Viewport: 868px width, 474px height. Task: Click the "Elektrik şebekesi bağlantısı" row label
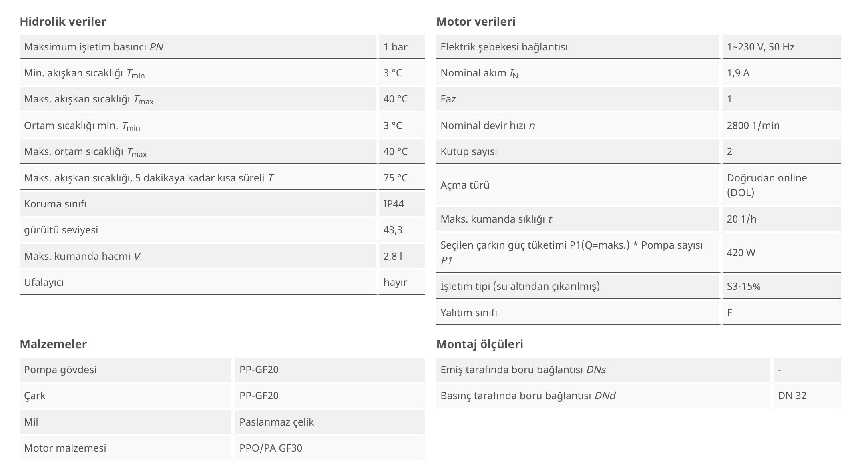point(504,47)
